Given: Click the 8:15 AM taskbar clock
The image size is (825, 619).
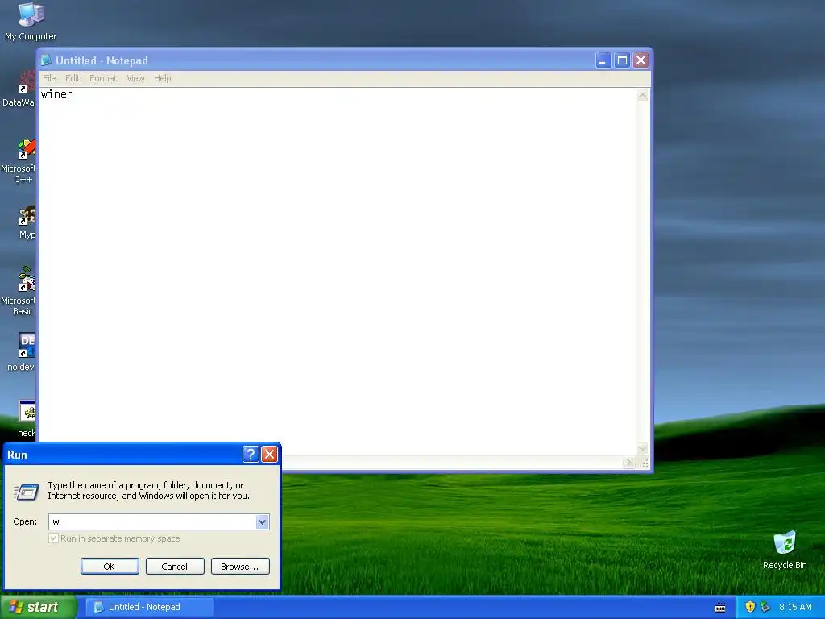Looking at the screenshot, I should [x=795, y=607].
